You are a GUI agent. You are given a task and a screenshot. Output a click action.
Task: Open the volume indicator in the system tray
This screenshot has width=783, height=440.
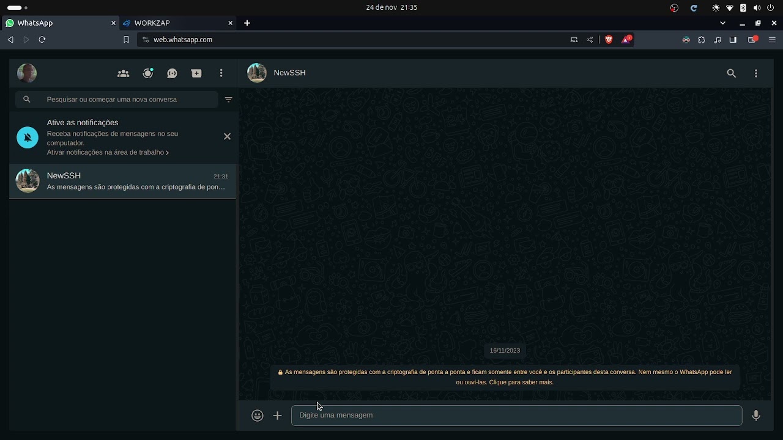(757, 8)
